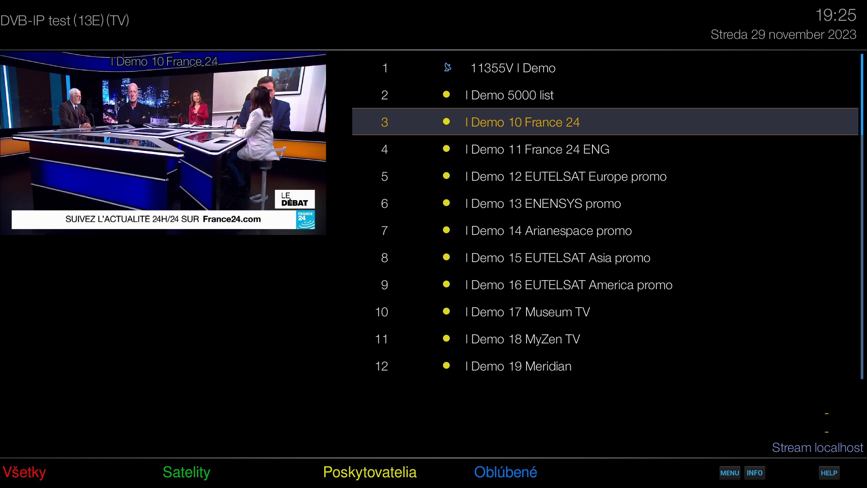
Task: Click the yellow dot for MyZen TV
Action: (x=446, y=338)
